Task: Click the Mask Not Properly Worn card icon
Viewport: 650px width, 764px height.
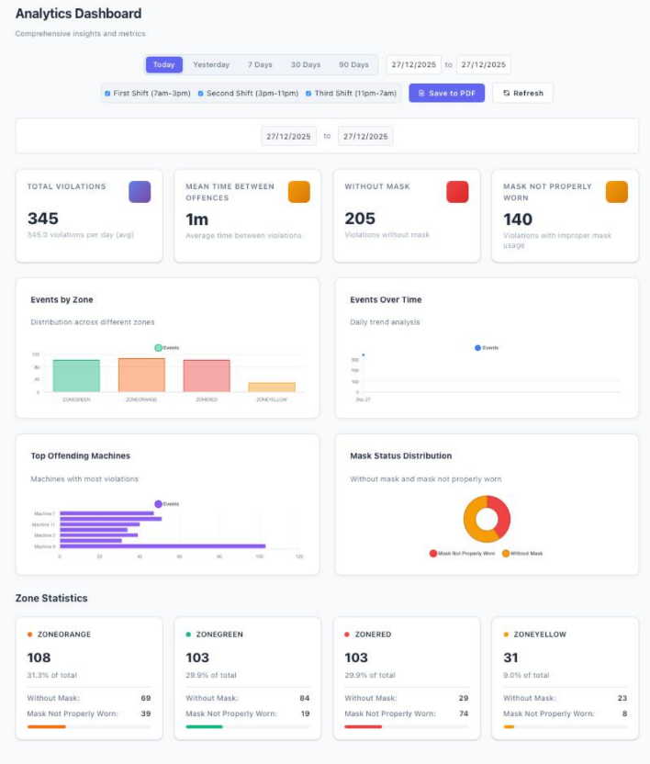Action: point(616,191)
